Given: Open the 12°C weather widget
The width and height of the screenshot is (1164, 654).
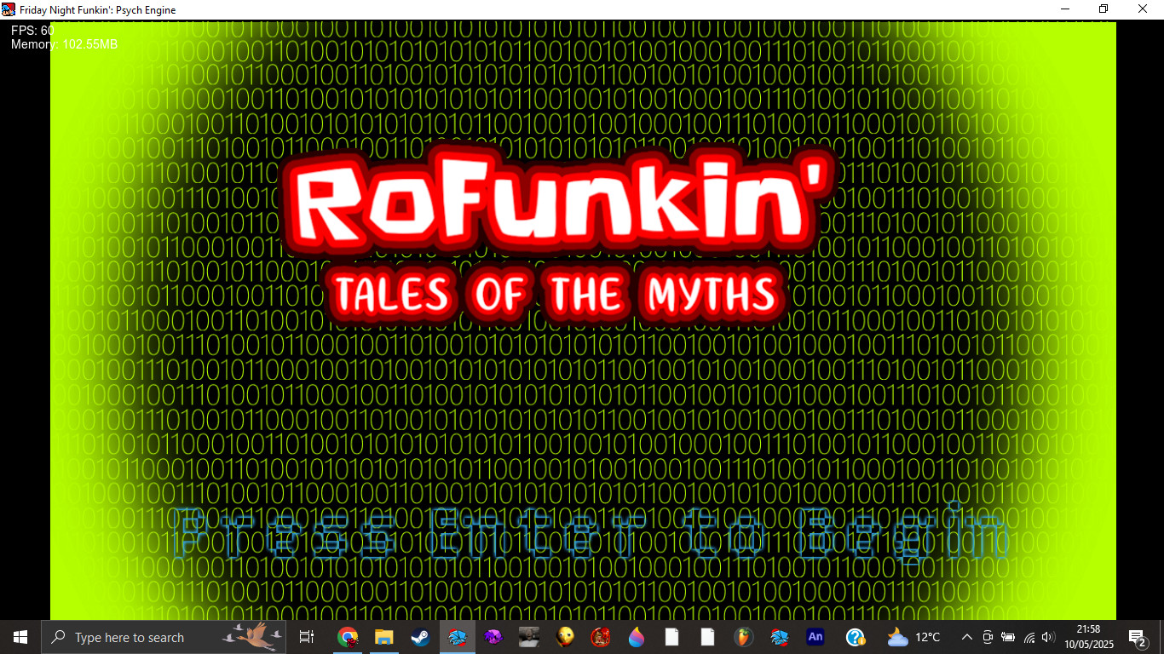Looking at the screenshot, I should (x=913, y=637).
